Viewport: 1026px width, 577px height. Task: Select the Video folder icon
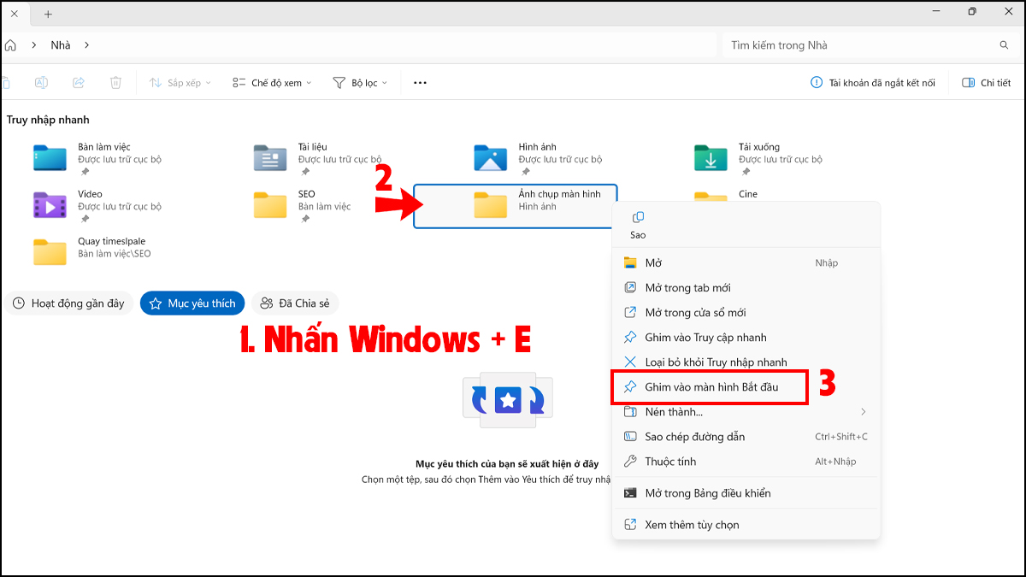point(50,205)
